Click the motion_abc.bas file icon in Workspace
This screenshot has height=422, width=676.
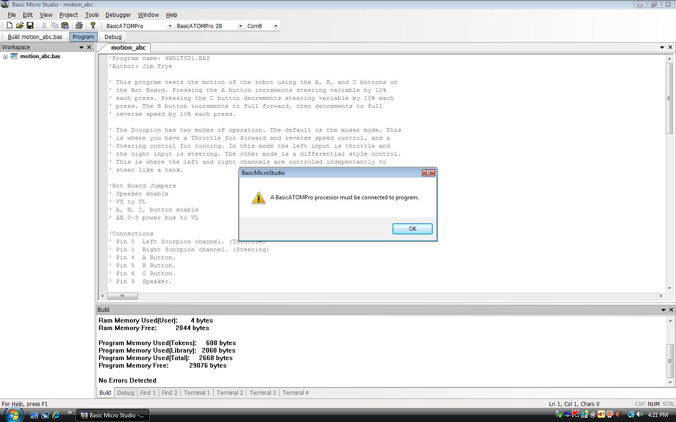pos(14,56)
